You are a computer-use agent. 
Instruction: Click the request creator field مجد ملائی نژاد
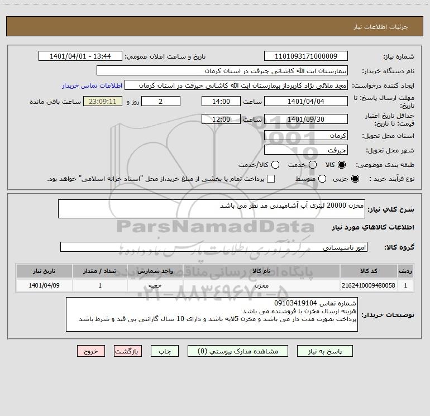click(x=236, y=85)
